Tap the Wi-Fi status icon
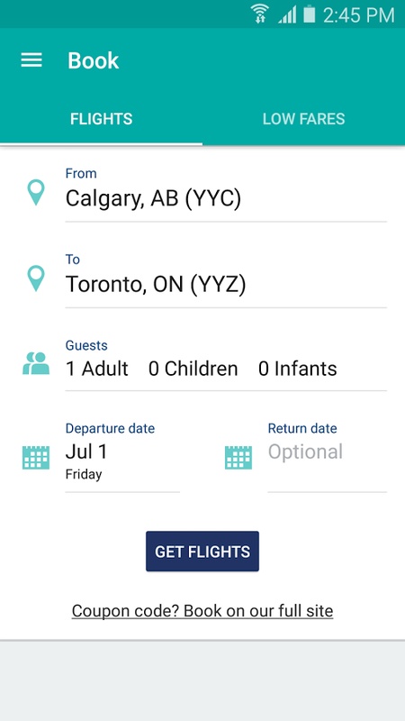405x721 pixels. click(x=260, y=14)
